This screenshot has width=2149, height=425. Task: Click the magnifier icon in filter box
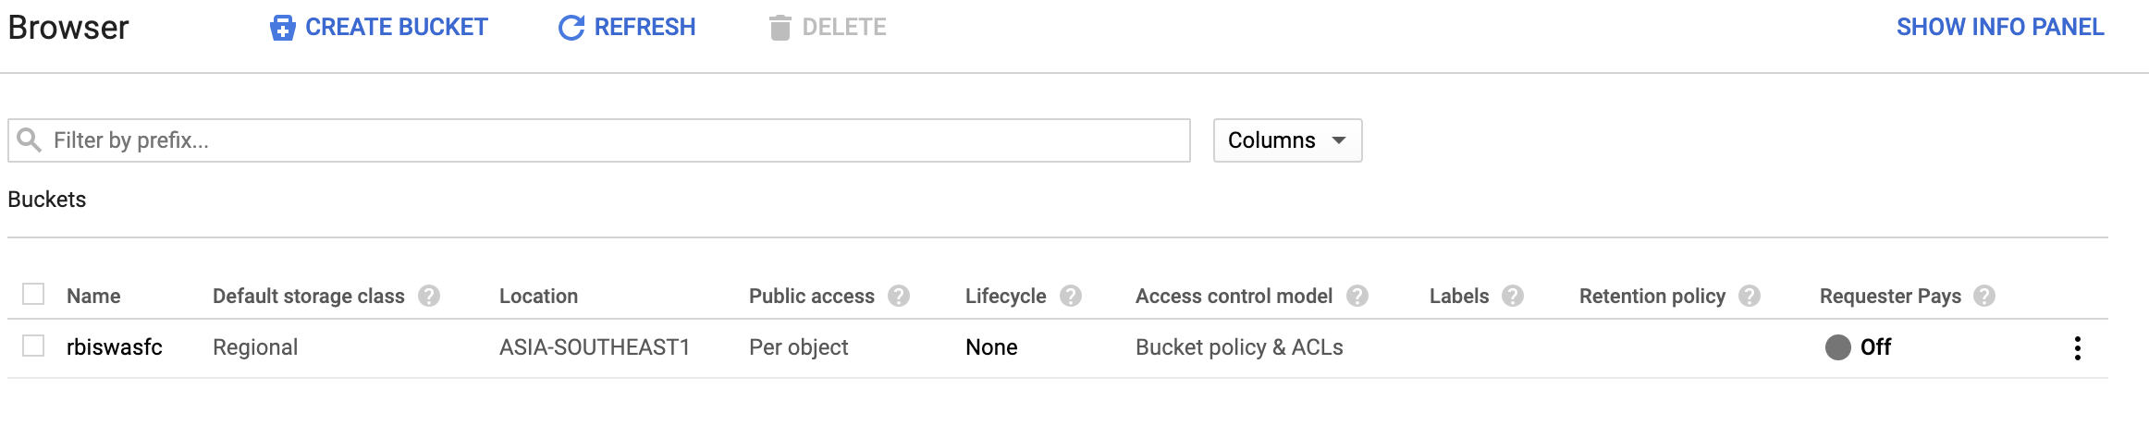[x=30, y=140]
